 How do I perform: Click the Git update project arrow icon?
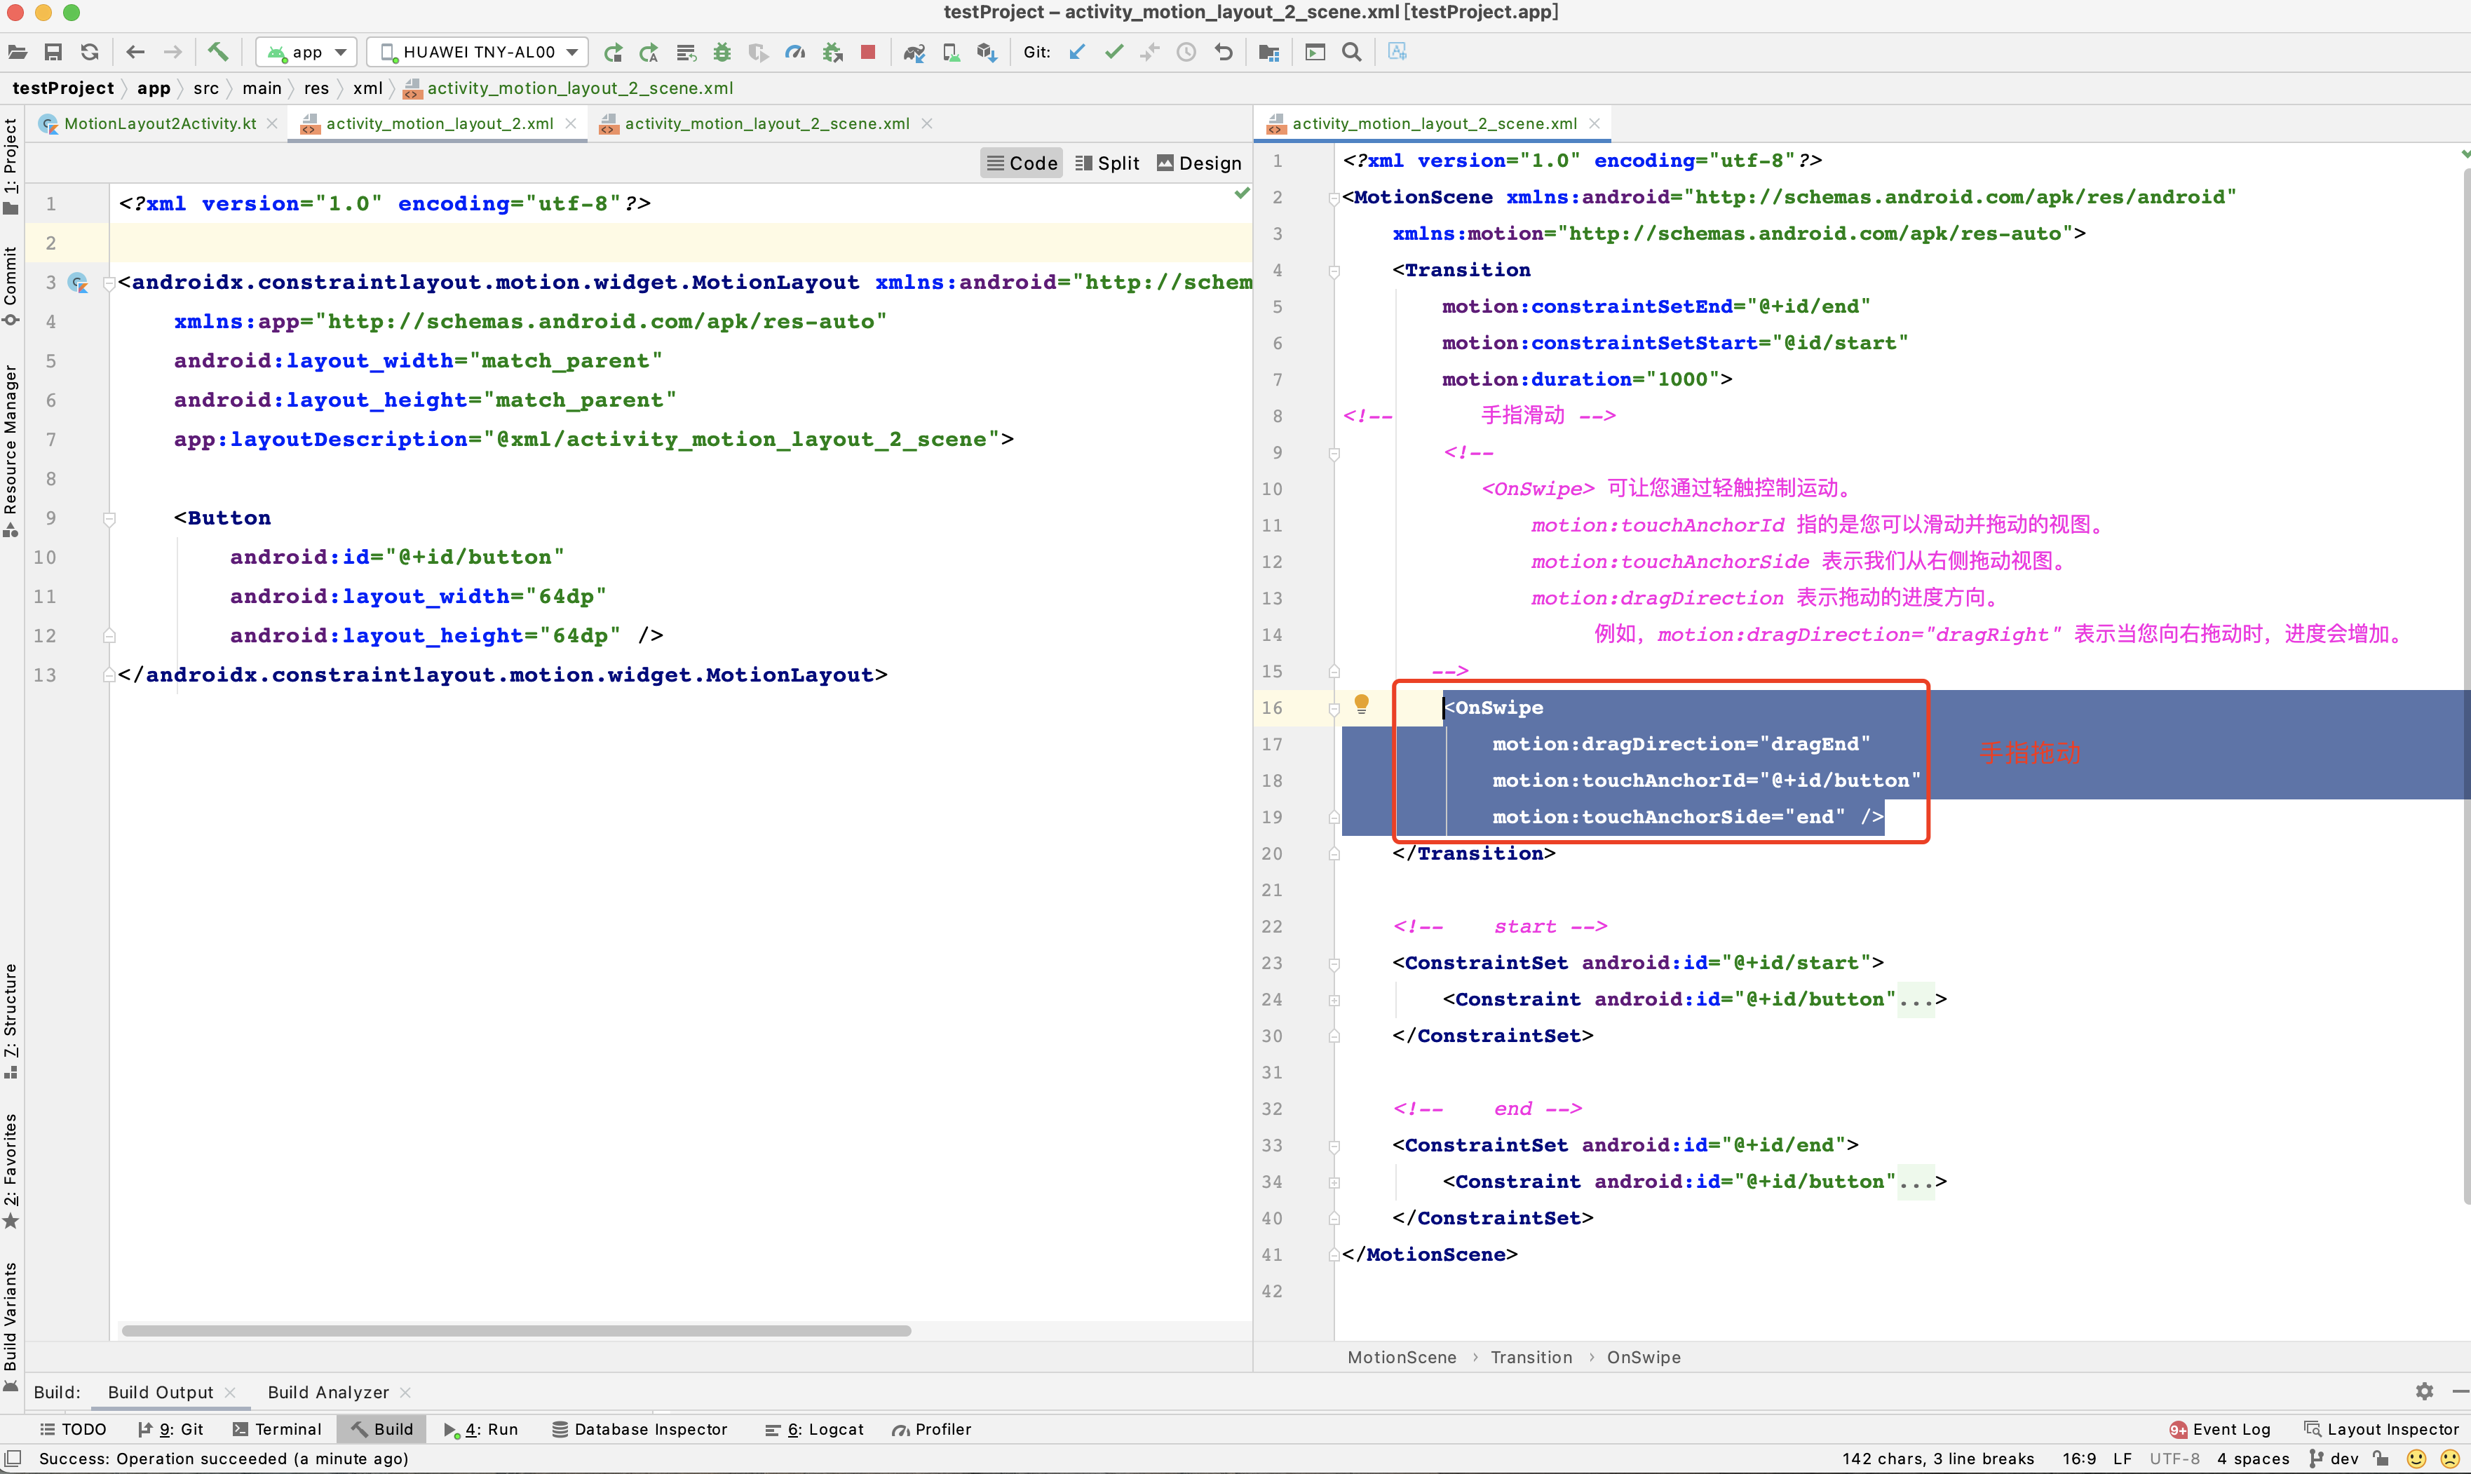[x=1078, y=52]
